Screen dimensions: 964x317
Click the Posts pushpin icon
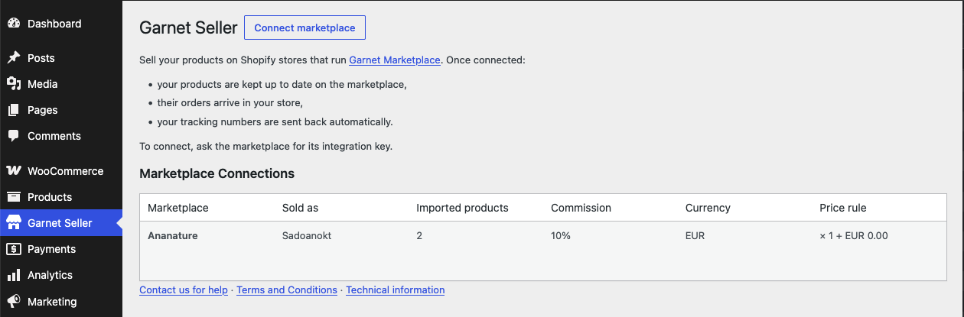(x=14, y=58)
